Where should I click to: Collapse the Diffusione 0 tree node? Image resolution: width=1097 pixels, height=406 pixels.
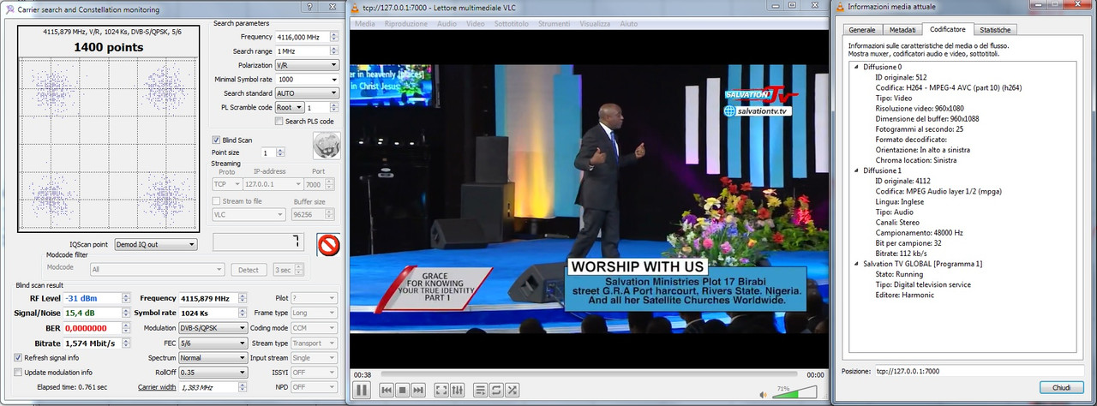point(855,67)
